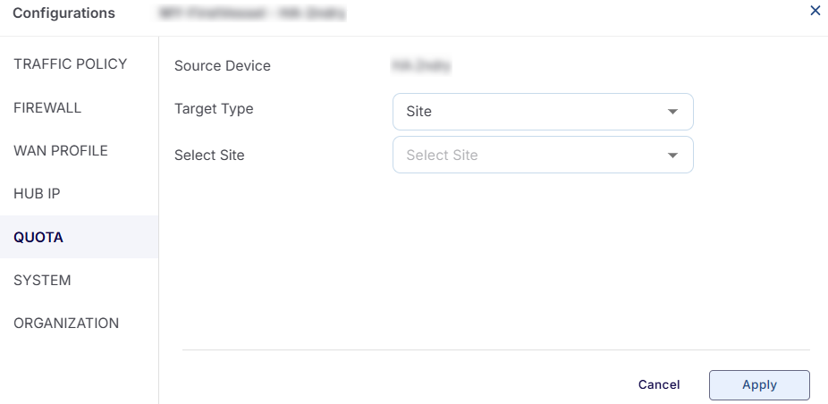Viewport: 828px width, 404px height.
Task: Click the caret icon of the Select Site field
Action: 672,155
